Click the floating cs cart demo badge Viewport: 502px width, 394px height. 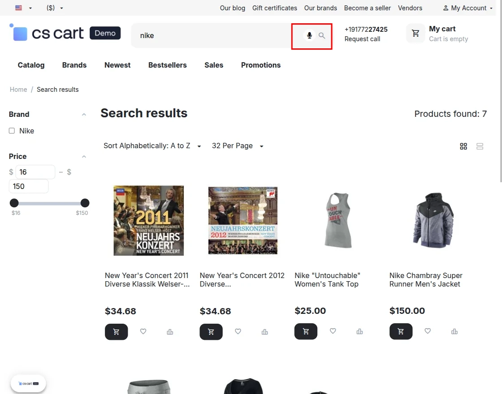pos(28,383)
